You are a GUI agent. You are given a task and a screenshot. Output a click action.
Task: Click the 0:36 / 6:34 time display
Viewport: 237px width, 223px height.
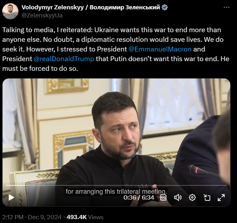(139, 198)
